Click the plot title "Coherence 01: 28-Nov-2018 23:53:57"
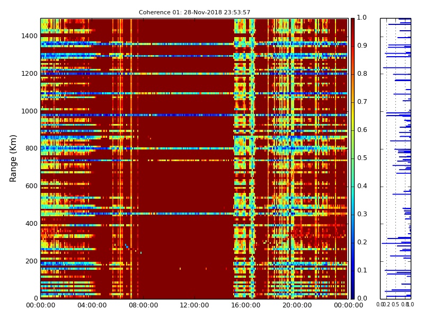The image size is (424, 318). click(195, 12)
